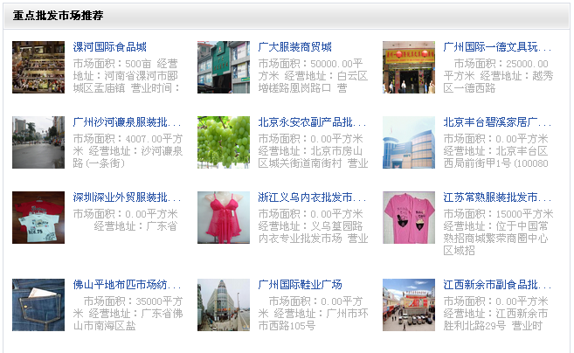
Task: Open the 北京丰台碧溪家居广... link
Action: [x=497, y=122]
